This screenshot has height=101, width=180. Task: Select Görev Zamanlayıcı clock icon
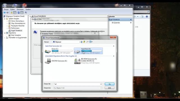[10, 21]
